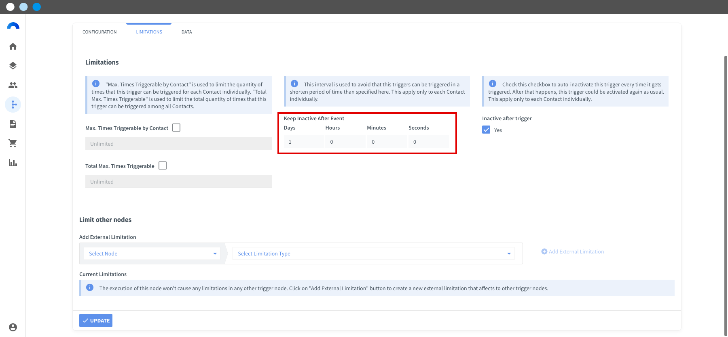Click Unlimited field under Max. Times by Contact
This screenshot has height=337, width=728.
(178, 144)
